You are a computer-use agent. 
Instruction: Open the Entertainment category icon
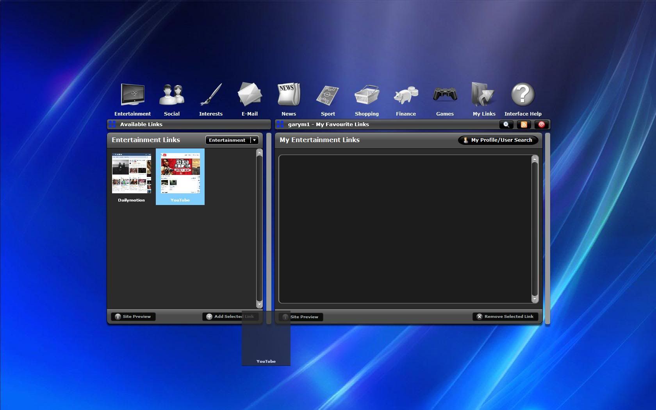(133, 94)
